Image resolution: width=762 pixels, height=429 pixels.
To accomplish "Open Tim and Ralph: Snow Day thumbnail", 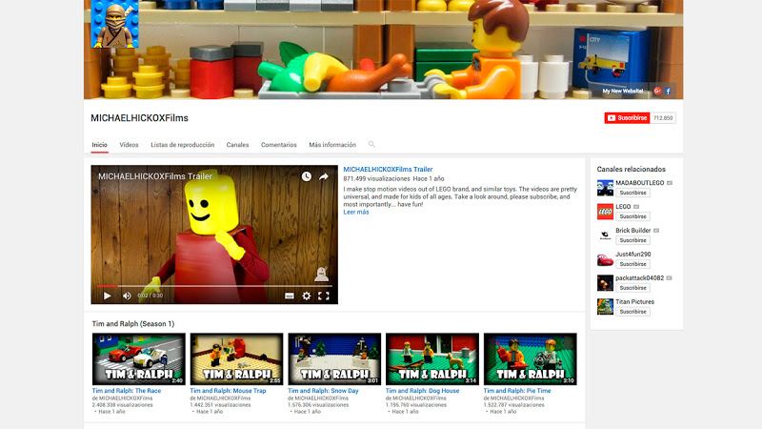I will tap(334, 359).
